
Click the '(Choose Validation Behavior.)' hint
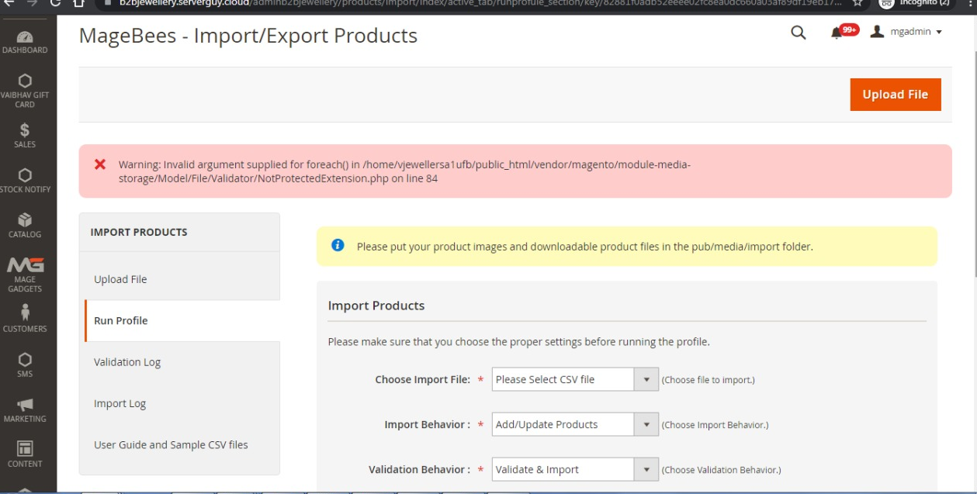pos(721,470)
